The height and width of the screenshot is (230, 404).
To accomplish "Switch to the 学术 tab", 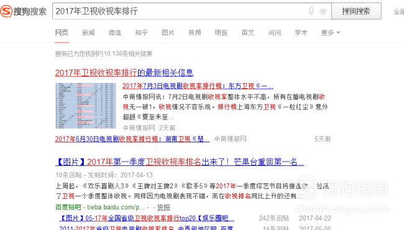I will tap(301, 33).
